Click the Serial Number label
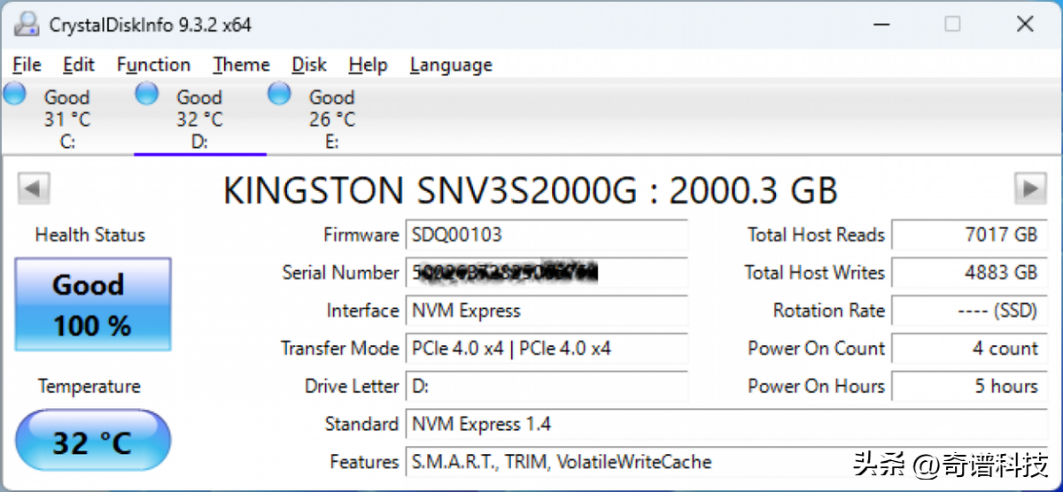Screen dimensions: 1063x492 click(340, 273)
